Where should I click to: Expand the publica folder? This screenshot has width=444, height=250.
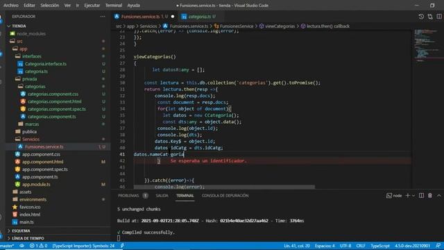point(29,131)
